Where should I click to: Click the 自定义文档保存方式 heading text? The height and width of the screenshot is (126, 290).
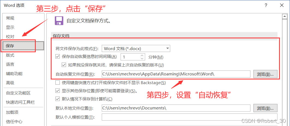tap(90, 21)
